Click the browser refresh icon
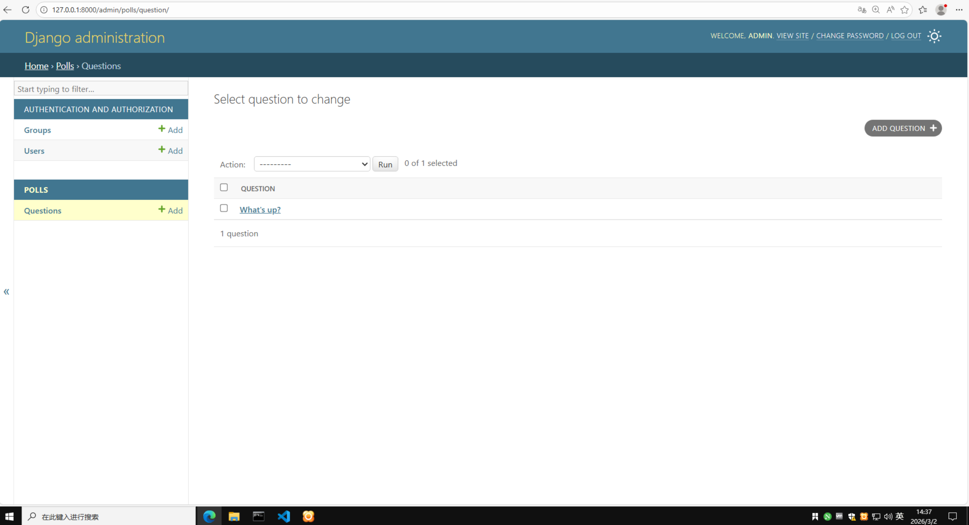969x525 pixels. [x=25, y=10]
